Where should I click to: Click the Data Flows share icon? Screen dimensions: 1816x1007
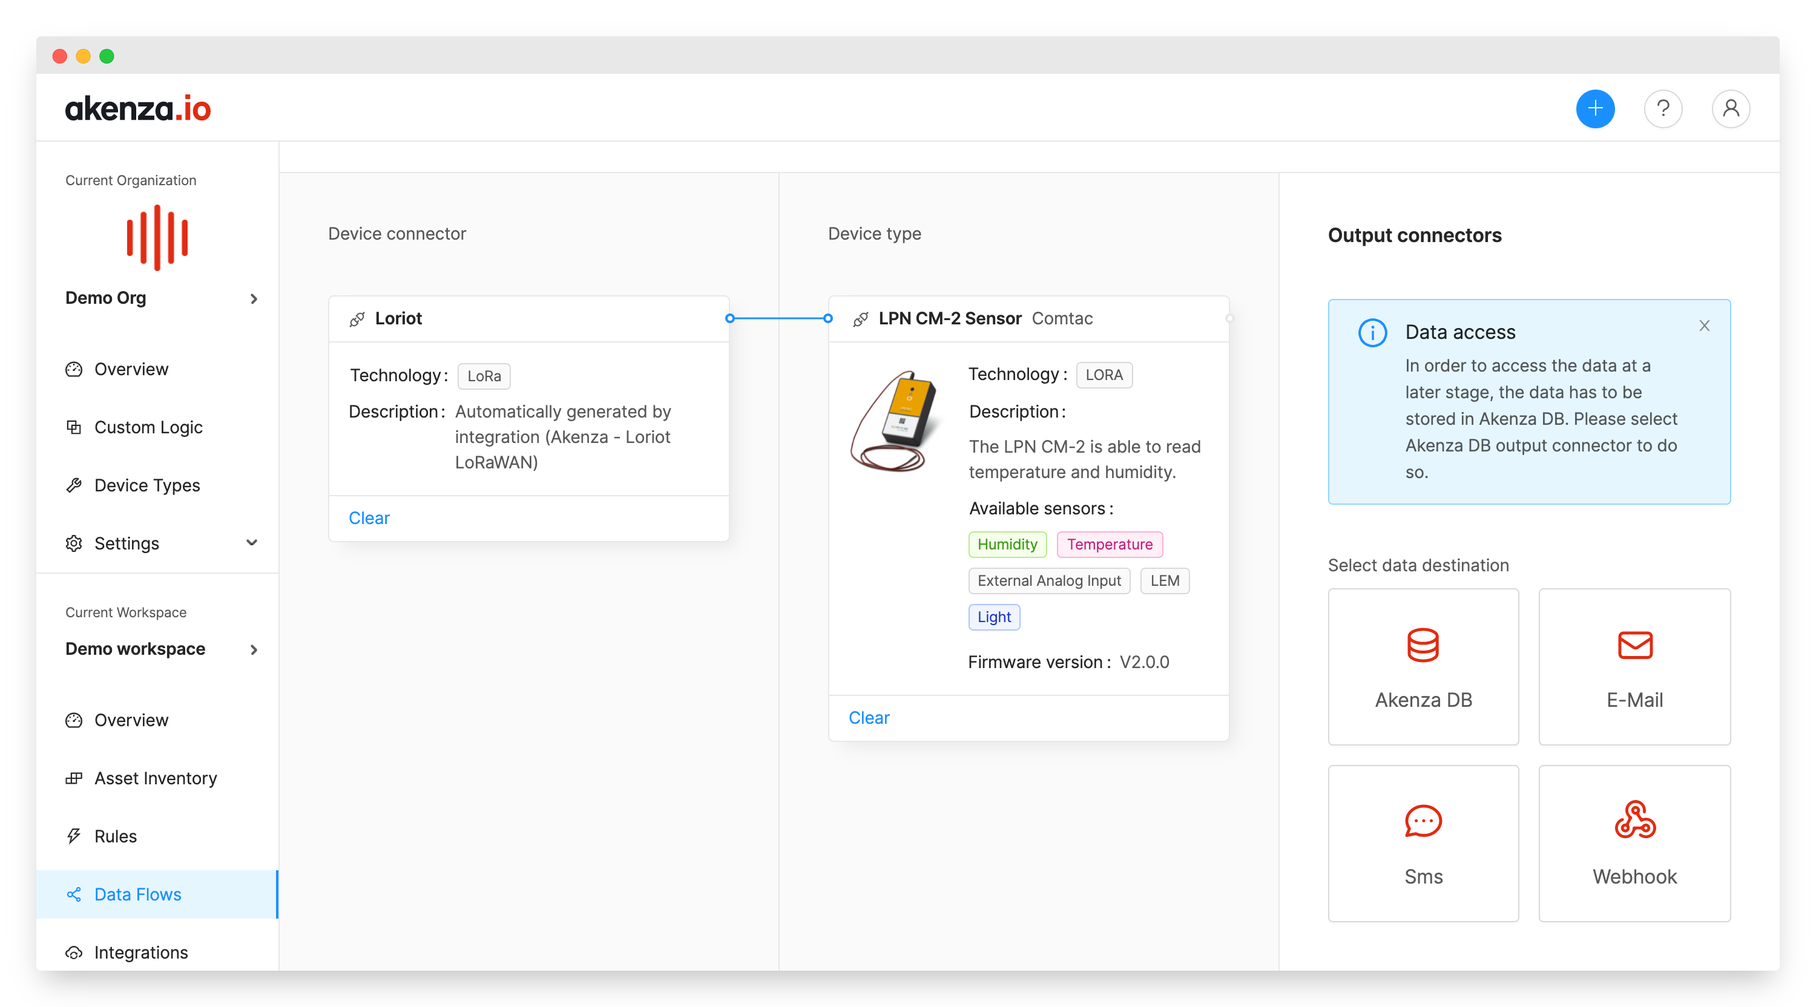74,894
